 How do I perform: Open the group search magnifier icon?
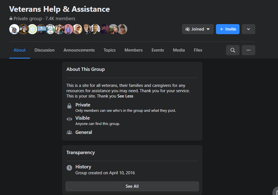pyautogui.click(x=233, y=50)
